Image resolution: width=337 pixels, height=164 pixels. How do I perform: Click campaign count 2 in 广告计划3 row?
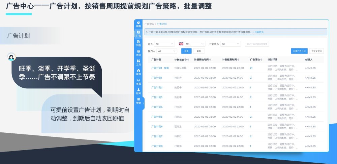[x=251, y=97]
